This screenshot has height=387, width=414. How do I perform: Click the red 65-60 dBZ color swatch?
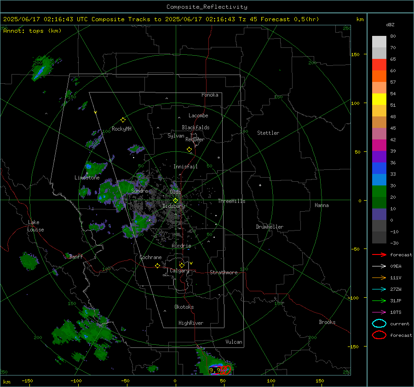[x=379, y=65]
